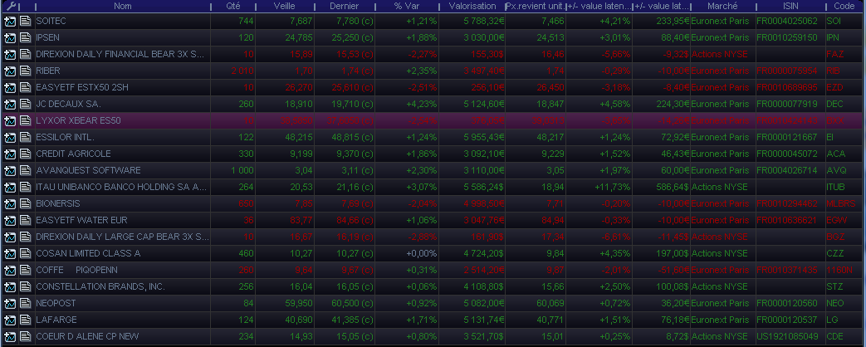Image resolution: width=866 pixels, height=347 pixels.
Task: Click the MLBRS code cell
Action: (840, 203)
